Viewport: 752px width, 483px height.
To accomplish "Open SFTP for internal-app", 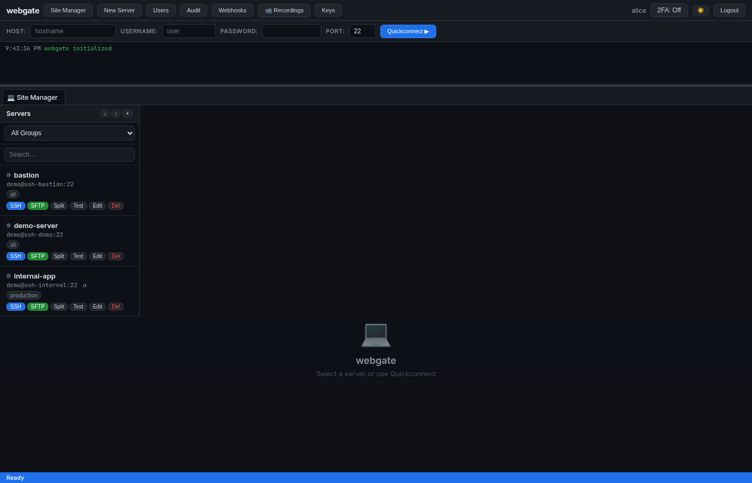I will pos(38,307).
